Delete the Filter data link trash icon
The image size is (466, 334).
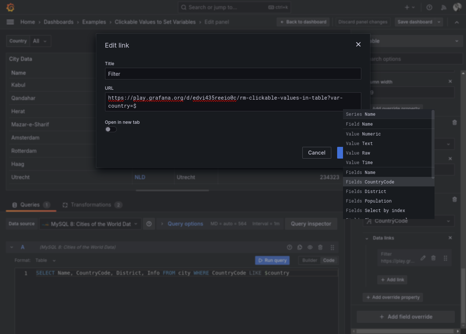(433, 257)
